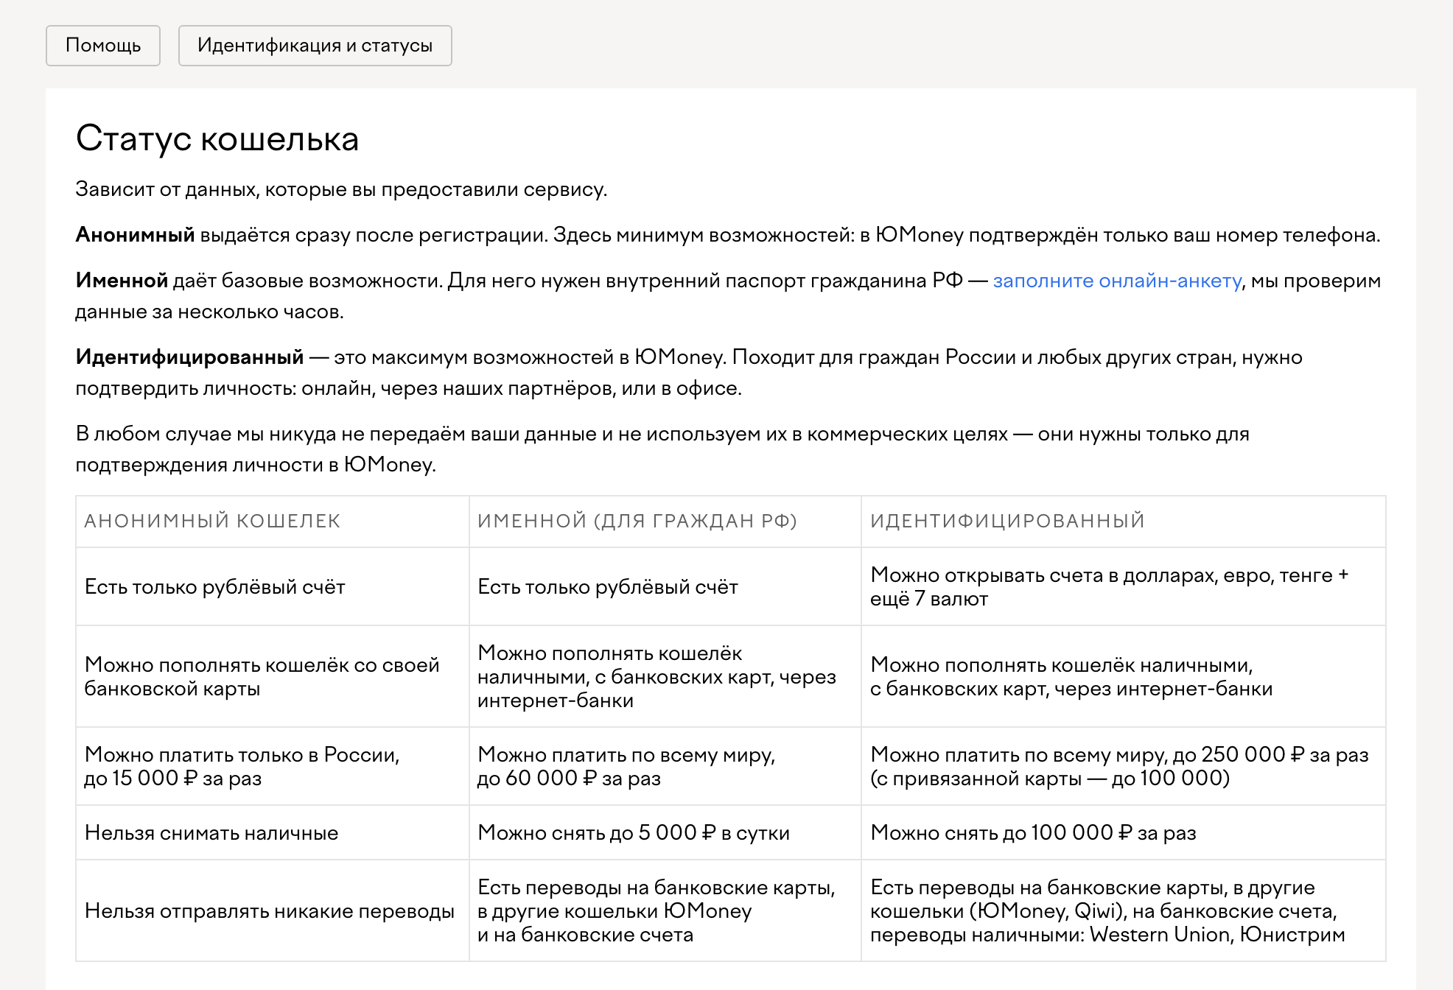Click cell mentioning Western Union, Юнистрим
The image size is (1453, 990).
1124,911
